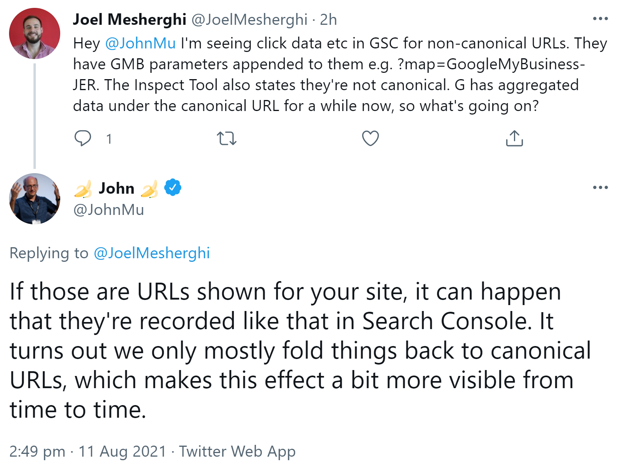Viewport: 621px width, 472px height.
Task: Click the reply count showing 1
Action: (x=109, y=138)
